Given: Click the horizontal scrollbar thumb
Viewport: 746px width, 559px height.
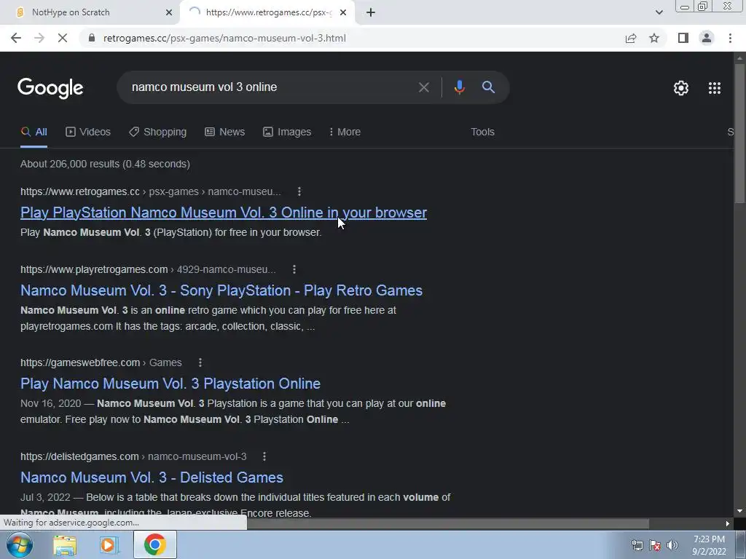Looking at the screenshot, I should coord(447,523).
